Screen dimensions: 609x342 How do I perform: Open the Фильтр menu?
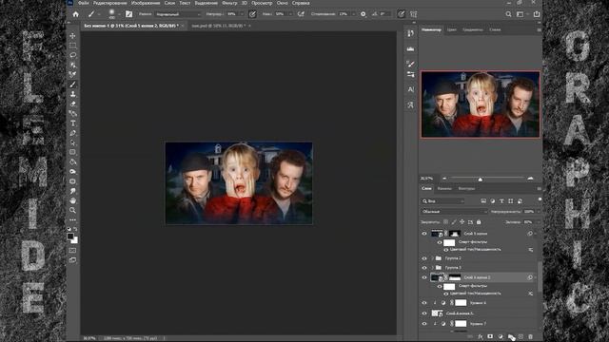pyautogui.click(x=229, y=3)
